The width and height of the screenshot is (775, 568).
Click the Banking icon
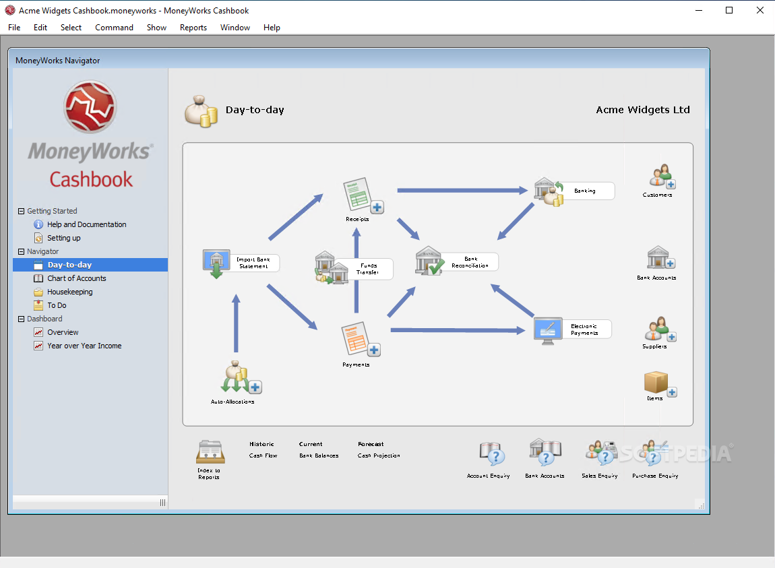(x=549, y=192)
